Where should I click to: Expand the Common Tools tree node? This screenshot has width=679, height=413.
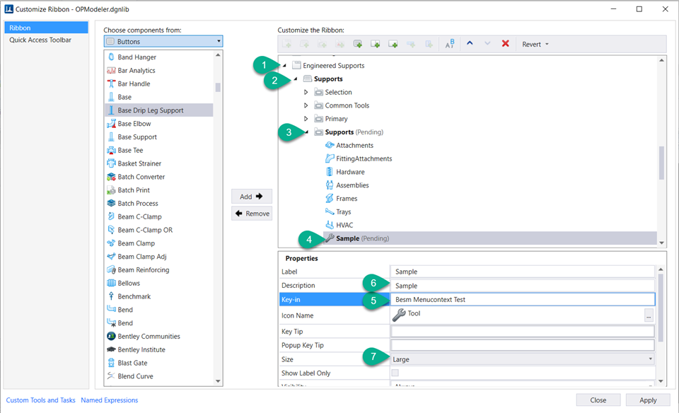pos(306,105)
